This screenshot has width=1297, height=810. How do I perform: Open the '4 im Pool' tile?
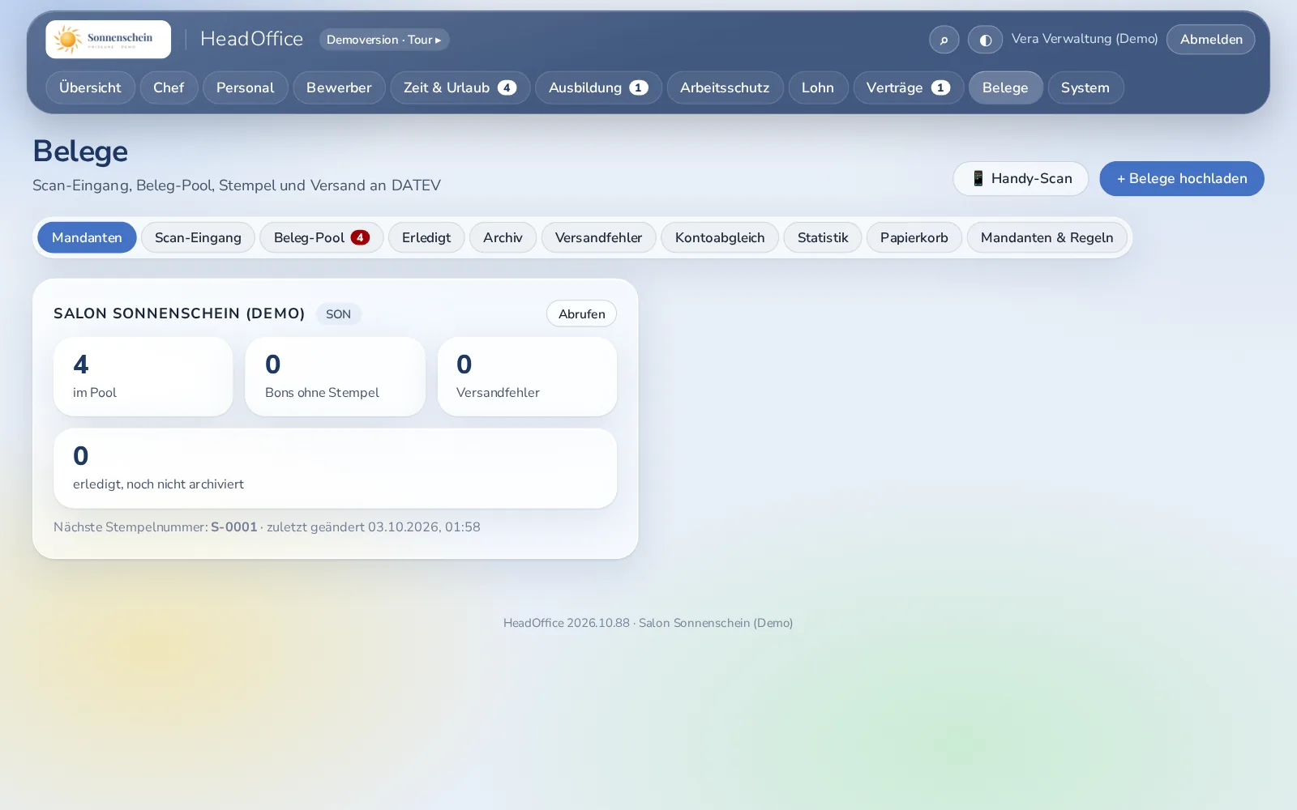click(x=143, y=377)
